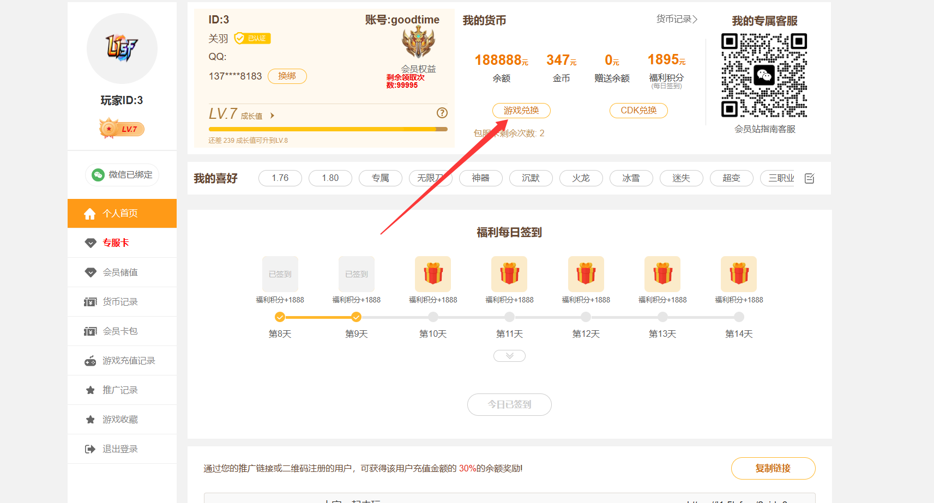934x503 pixels.
Task: Click the diamond icon beside 专服卡
Action: 91,243
